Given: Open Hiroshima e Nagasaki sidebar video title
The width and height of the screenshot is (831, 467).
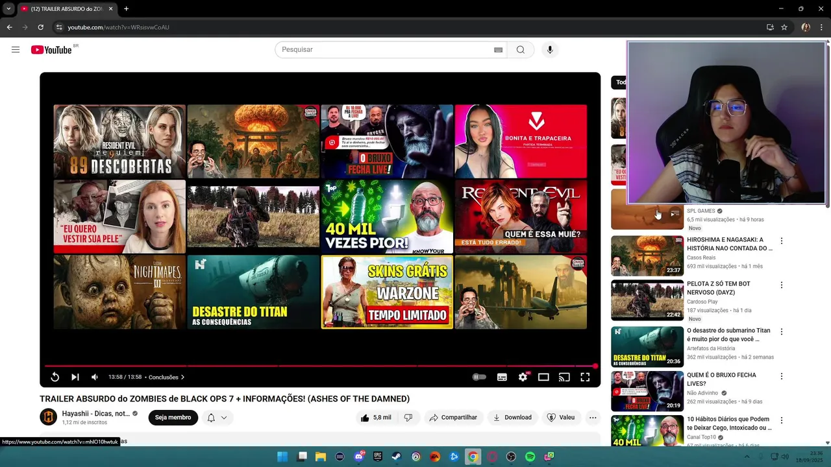Looking at the screenshot, I should point(730,244).
